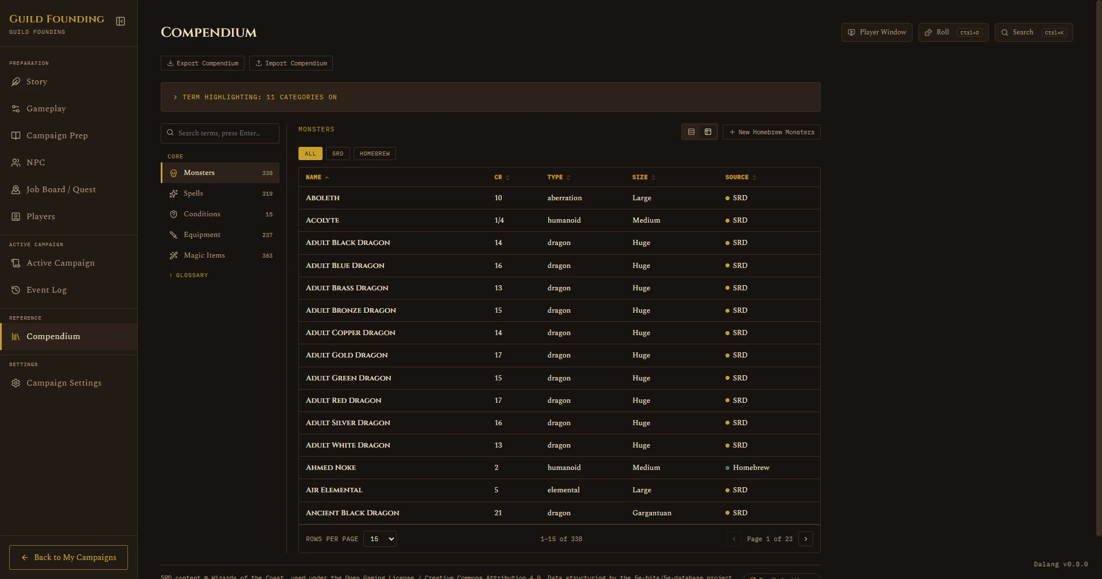The width and height of the screenshot is (1102, 579).
Task: Click the Roll dice icon
Action: 928,32
